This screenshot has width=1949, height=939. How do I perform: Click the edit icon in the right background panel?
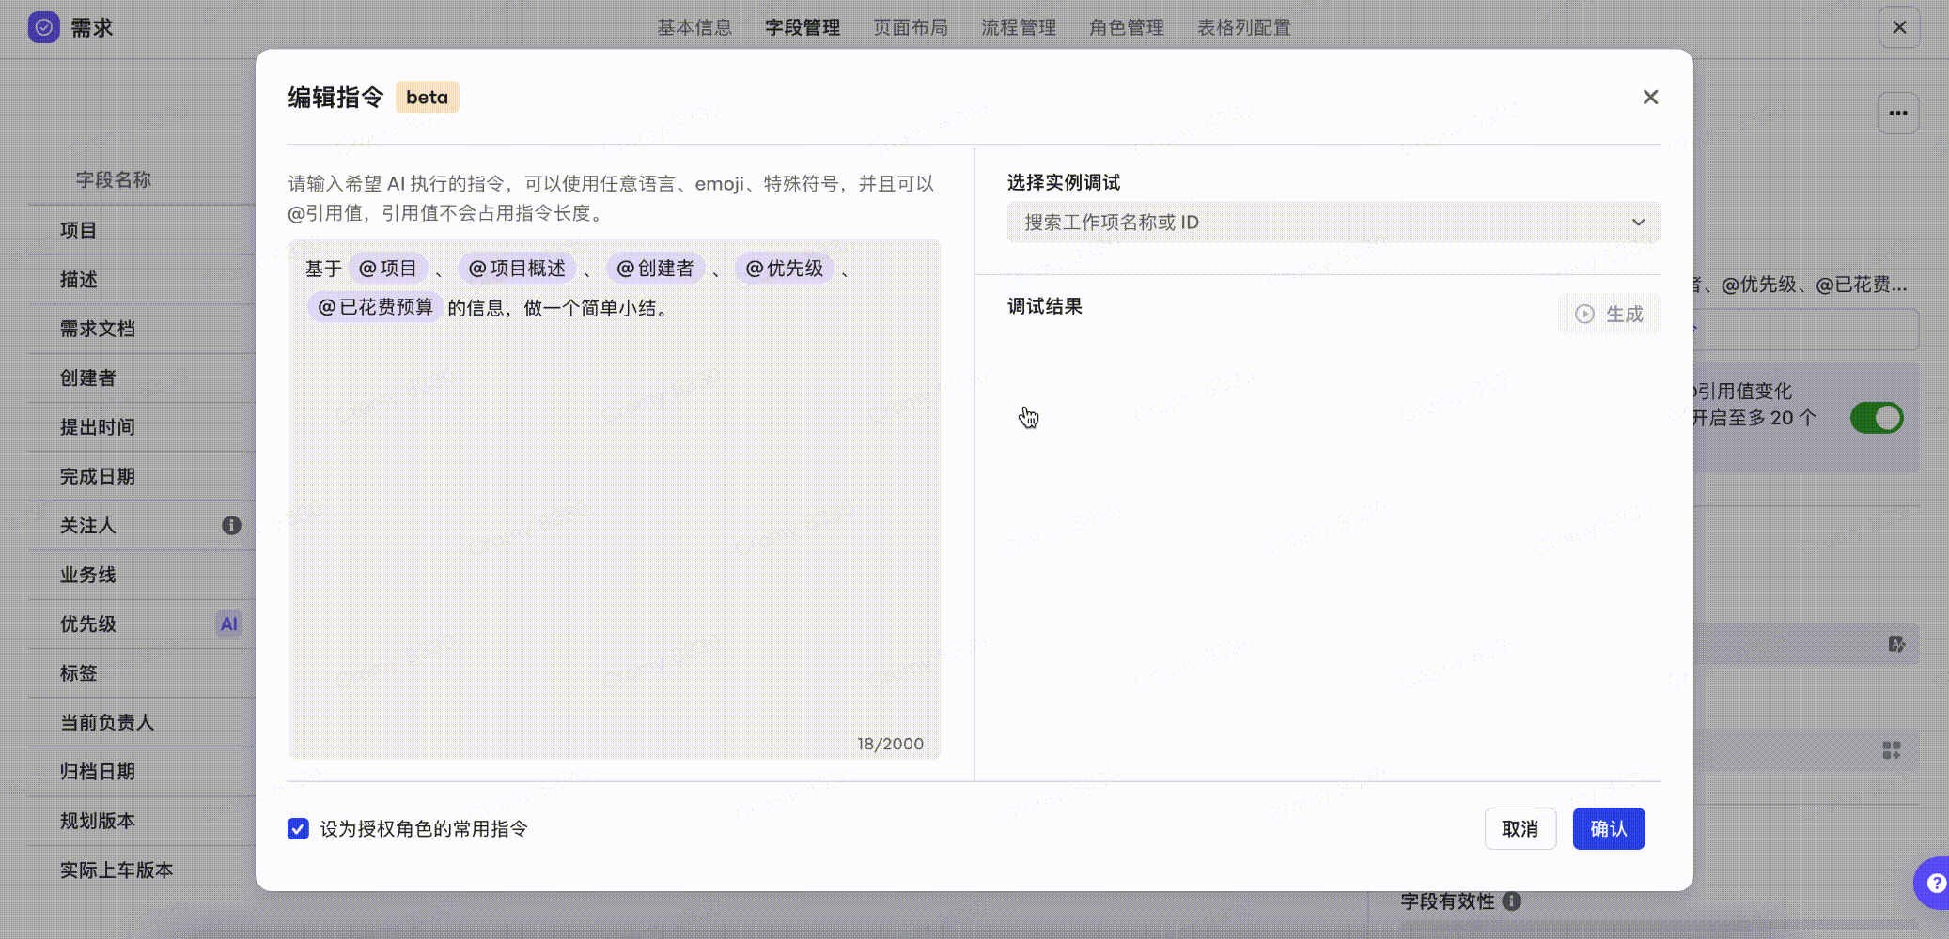pyautogui.click(x=1896, y=644)
